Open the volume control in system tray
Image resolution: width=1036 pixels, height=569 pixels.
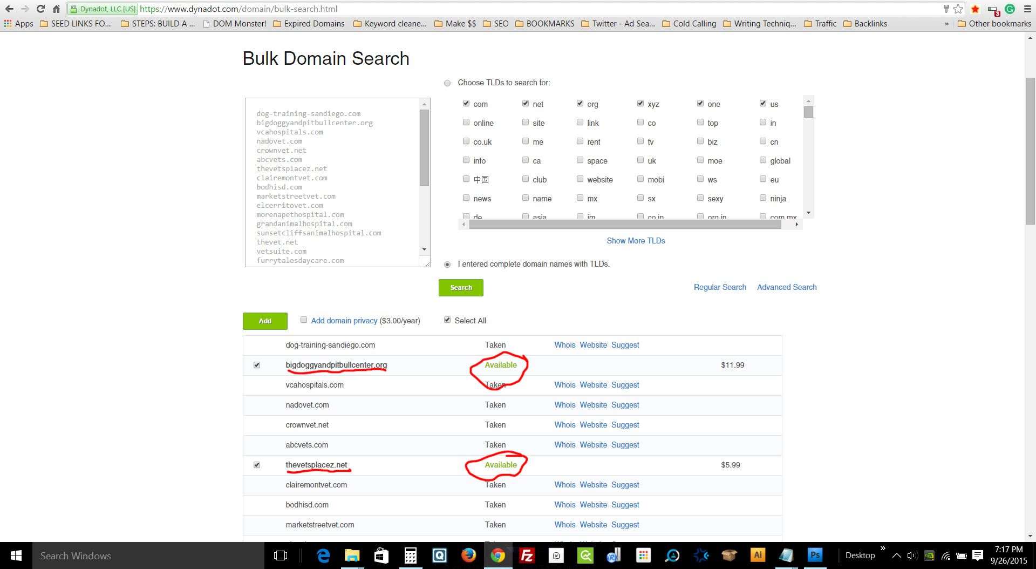912,556
